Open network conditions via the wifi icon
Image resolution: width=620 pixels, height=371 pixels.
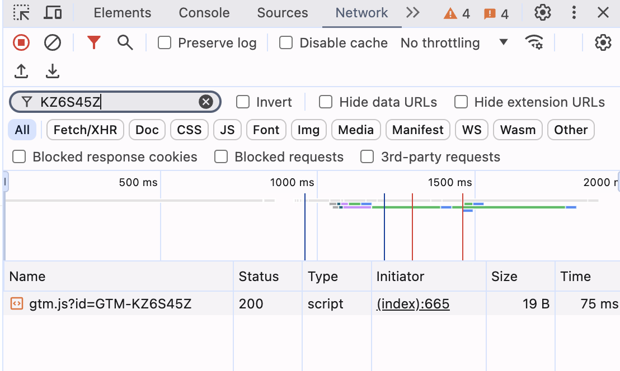click(534, 42)
